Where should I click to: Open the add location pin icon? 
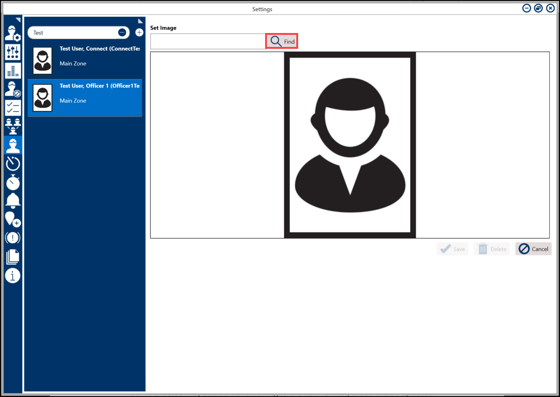click(13, 219)
